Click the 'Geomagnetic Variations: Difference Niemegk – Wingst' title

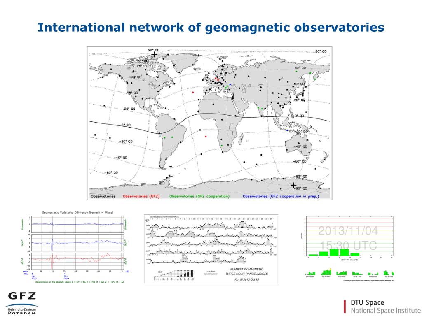[77, 213]
